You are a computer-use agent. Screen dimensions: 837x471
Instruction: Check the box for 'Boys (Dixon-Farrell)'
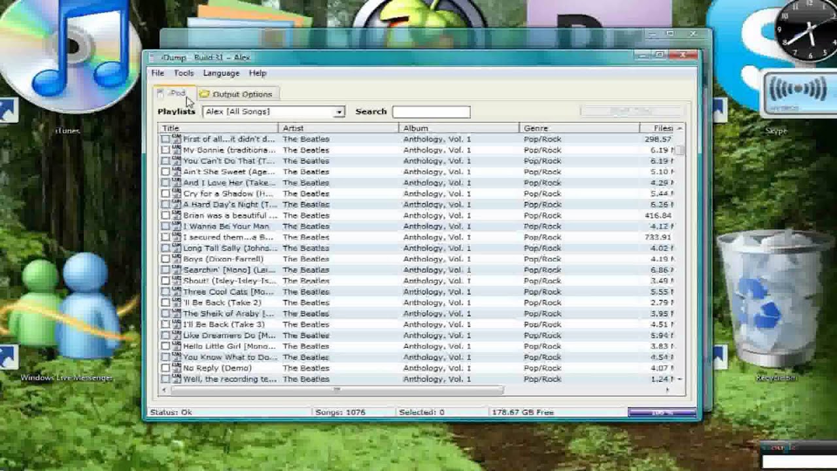click(165, 259)
